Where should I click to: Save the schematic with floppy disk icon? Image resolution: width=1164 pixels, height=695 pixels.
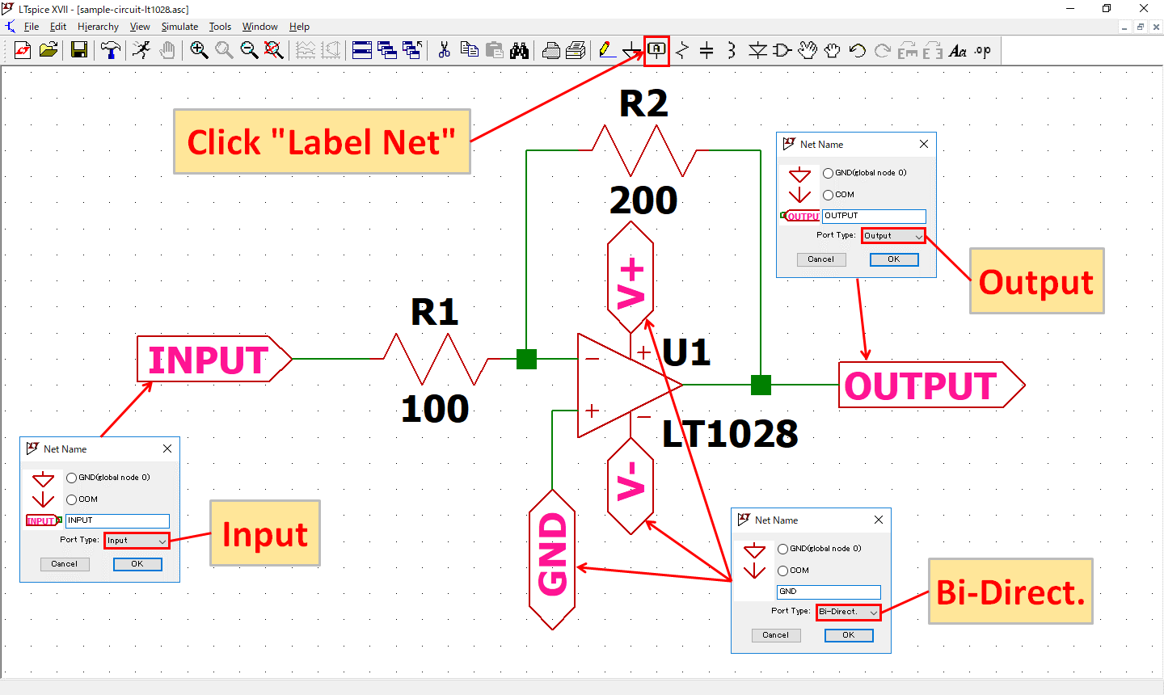79,50
